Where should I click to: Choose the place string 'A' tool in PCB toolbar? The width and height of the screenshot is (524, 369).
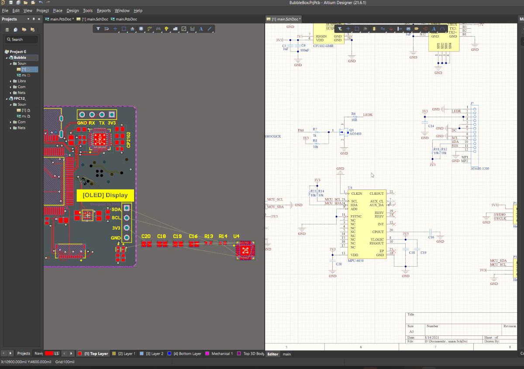pyautogui.click(x=201, y=29)
